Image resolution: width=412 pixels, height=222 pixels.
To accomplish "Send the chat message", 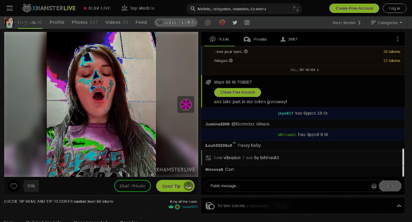I will click(x=390, y=186).
